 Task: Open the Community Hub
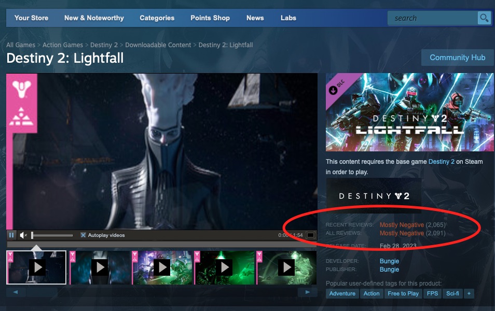[x=458, y=58]
